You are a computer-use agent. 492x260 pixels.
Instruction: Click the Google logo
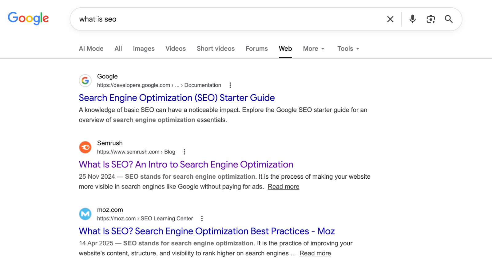pyautogui.click(x=28, y=18)
